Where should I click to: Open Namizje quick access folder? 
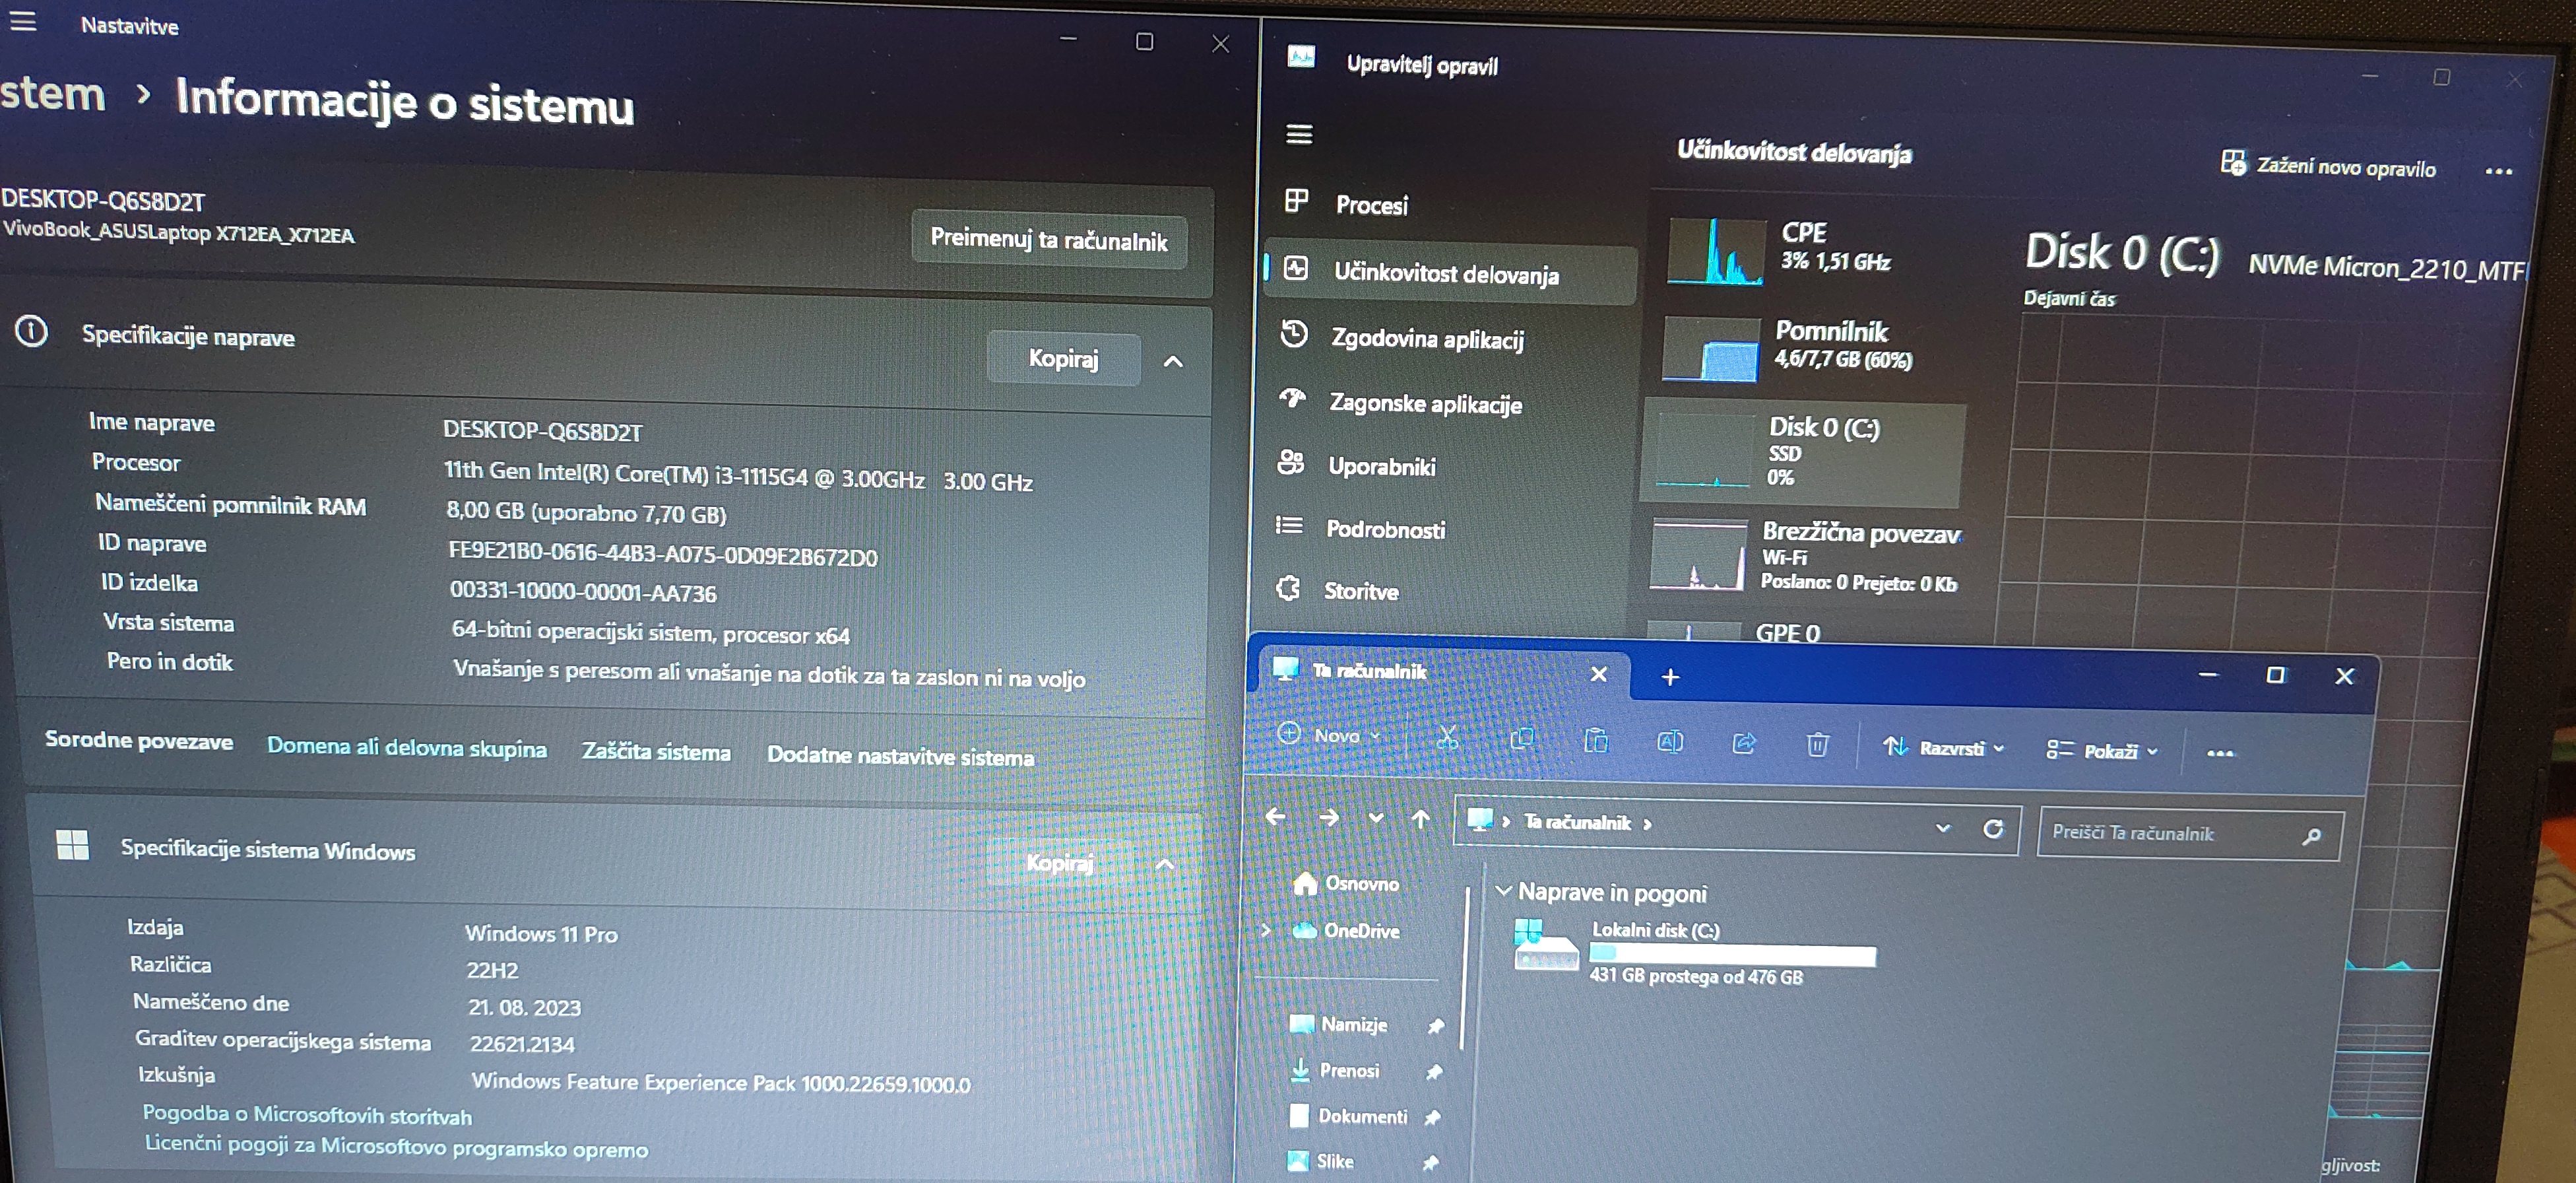pyautogui.click(x=1338, y=1024)
